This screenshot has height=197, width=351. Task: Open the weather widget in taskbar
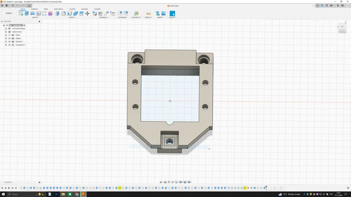tap(290, 194)
